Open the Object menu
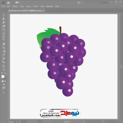 (15, 6)
